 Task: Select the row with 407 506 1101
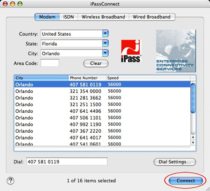(102, 118)
